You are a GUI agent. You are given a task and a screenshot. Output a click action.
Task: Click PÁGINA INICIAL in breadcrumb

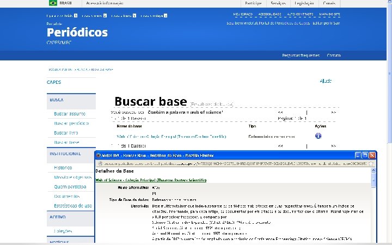(x=60, y=70)
